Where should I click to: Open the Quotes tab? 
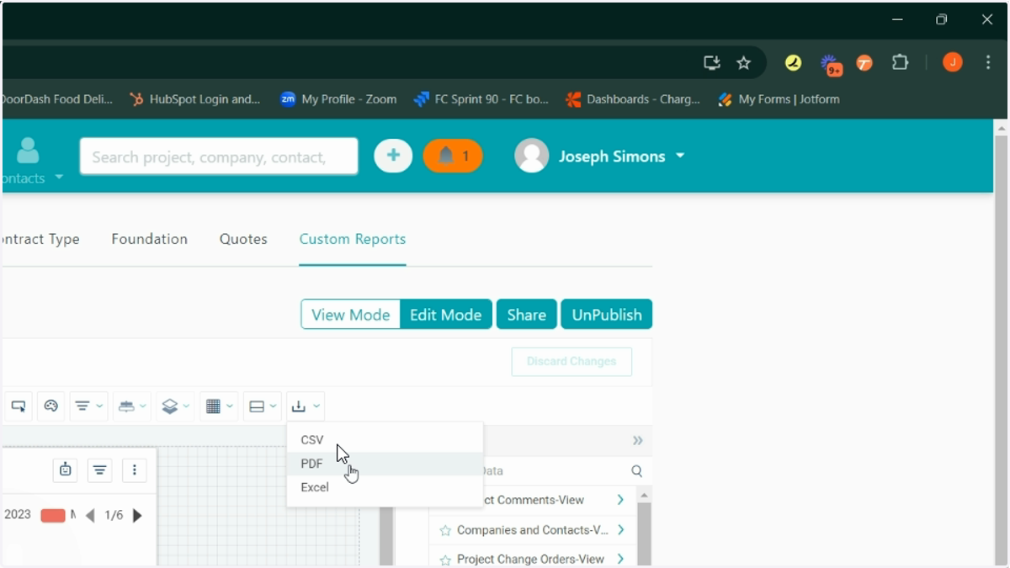tap(243, 239)
